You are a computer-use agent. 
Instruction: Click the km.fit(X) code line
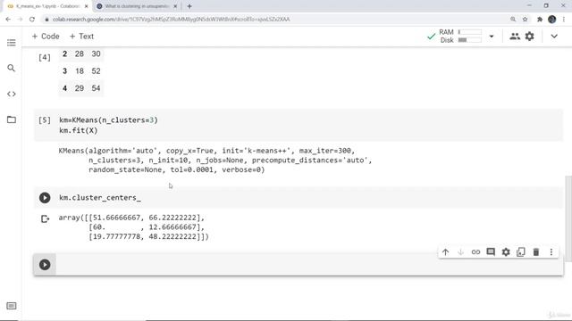[x=79, y=130]
